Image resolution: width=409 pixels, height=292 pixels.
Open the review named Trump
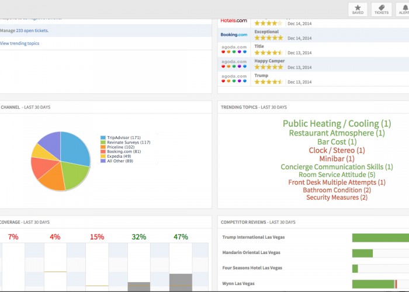(261, 75)
